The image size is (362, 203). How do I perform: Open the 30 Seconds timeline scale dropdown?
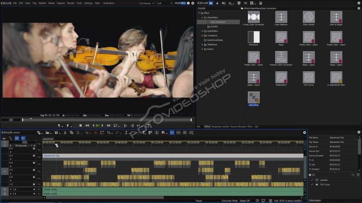32,146
